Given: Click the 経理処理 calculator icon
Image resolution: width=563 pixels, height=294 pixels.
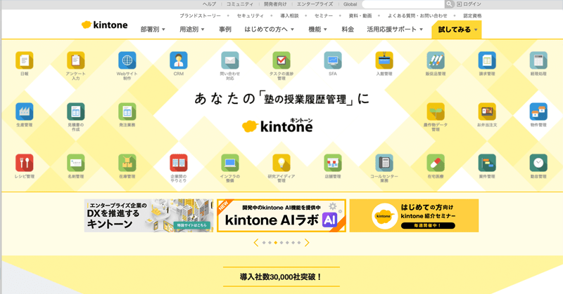Looking at the screenshot, I should tap(538, 60).
